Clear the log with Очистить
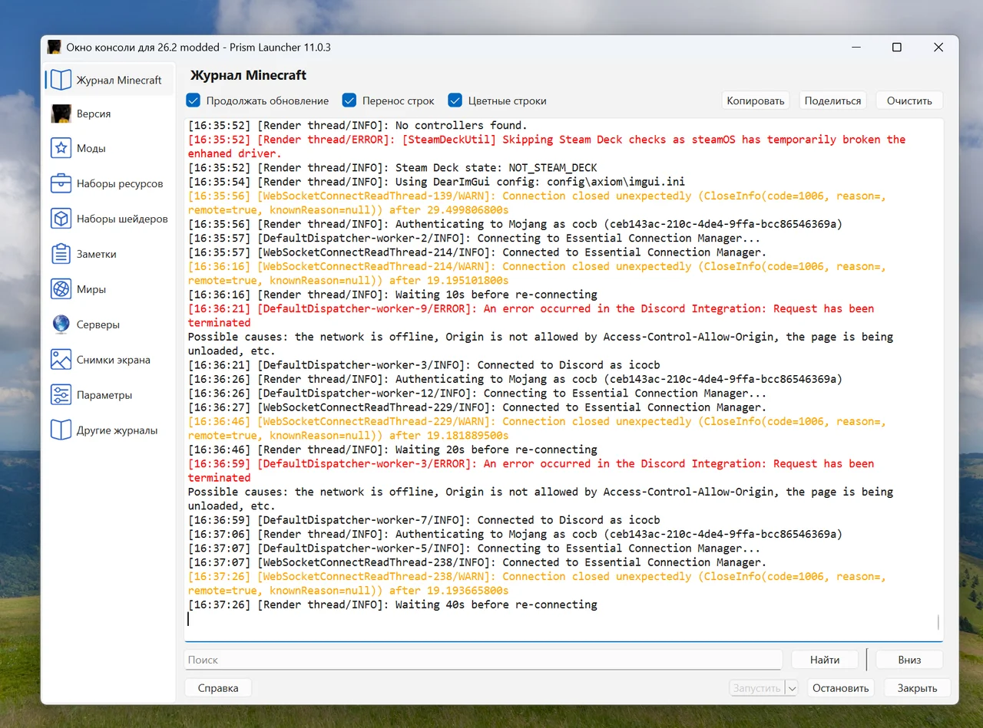This screenshot has height=728, width=983. [x=909, y=100]
